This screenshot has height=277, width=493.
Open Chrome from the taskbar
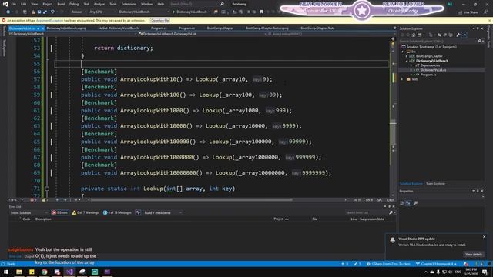click(45, 272)
